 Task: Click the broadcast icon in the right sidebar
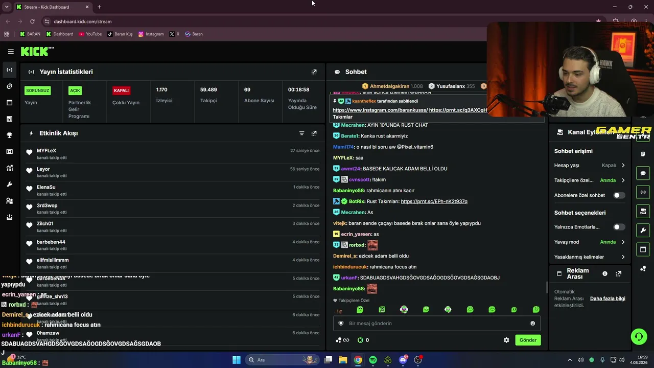tap(643, 192)
